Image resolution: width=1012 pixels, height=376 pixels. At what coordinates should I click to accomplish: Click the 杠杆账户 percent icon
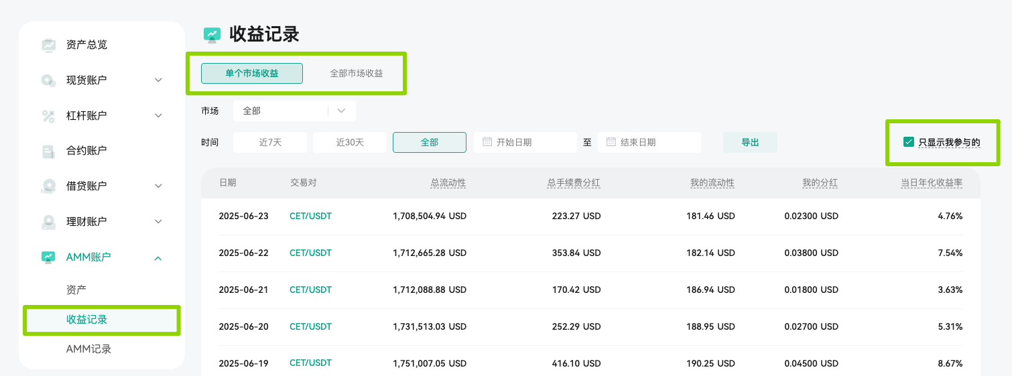click(48, 116)
